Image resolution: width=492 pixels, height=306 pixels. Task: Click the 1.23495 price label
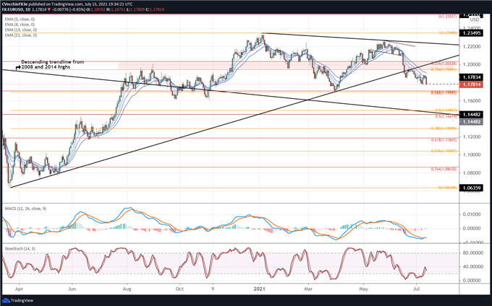471,33
